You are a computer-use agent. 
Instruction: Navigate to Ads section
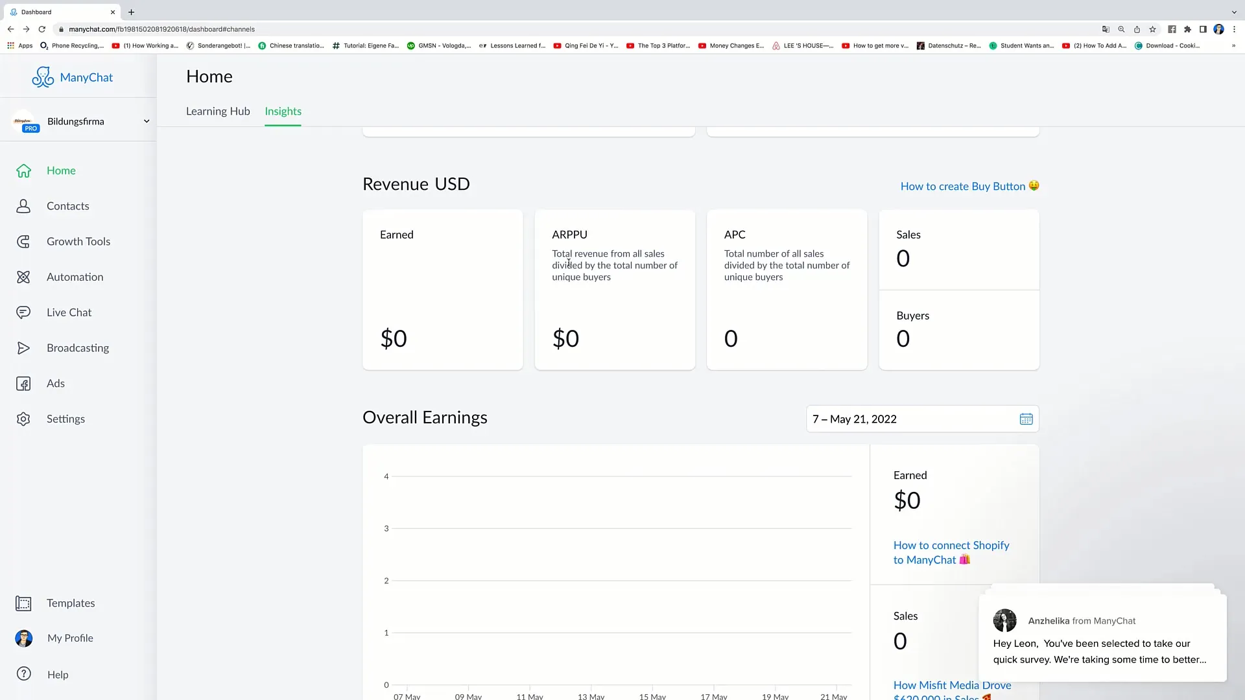56,383
